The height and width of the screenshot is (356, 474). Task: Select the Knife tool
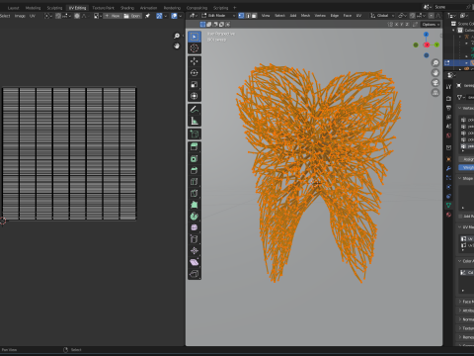[195, 193]
